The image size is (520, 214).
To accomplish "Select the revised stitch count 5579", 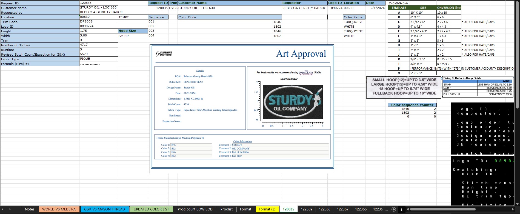I will coord(99,54).
